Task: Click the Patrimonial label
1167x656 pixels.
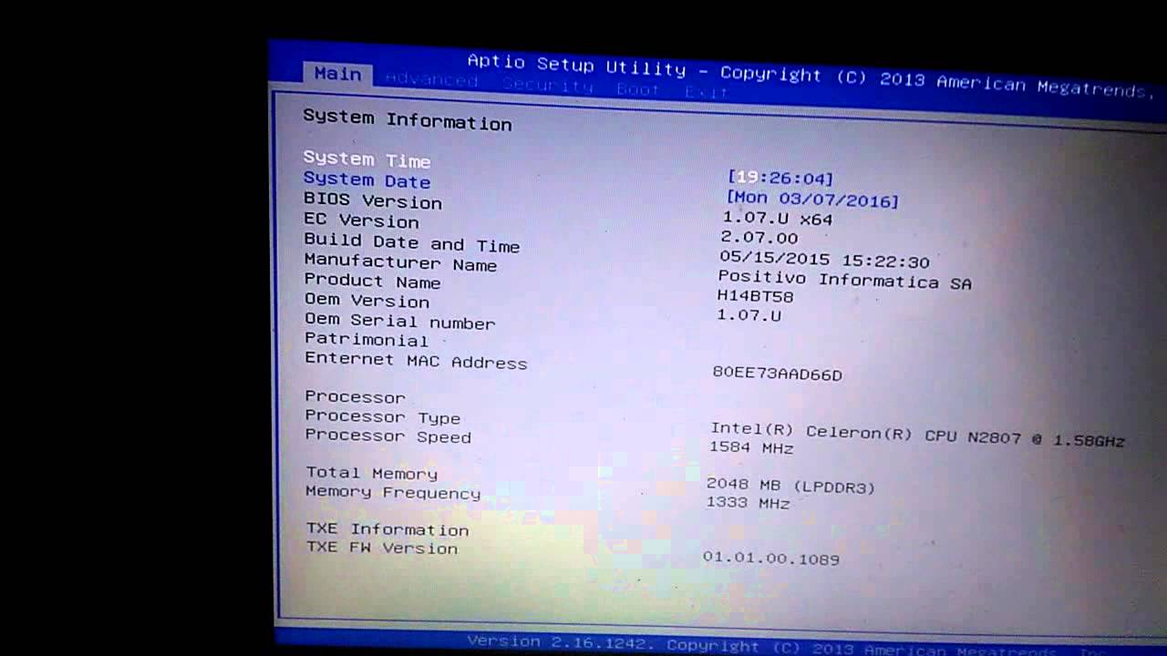Action: pos(367,340)
